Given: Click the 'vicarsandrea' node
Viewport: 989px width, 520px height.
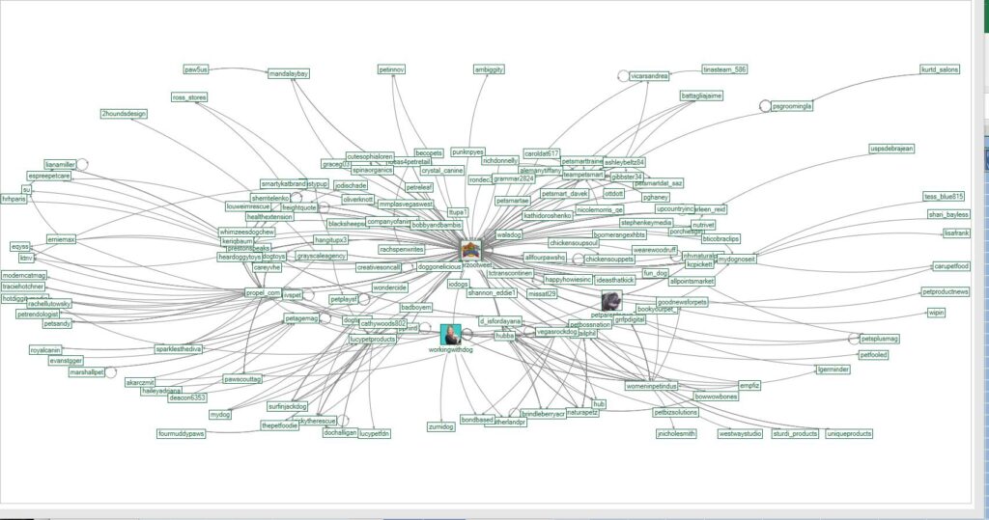Looking at the screenshot, I should [649, 75].
